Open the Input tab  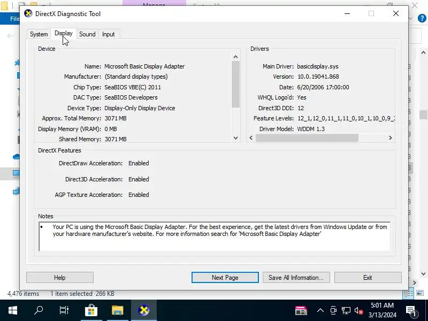pos(109,34)
